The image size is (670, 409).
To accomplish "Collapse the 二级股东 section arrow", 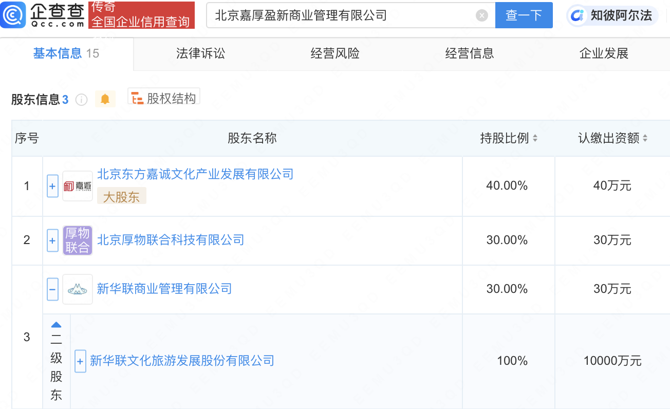I will point(57,325).
